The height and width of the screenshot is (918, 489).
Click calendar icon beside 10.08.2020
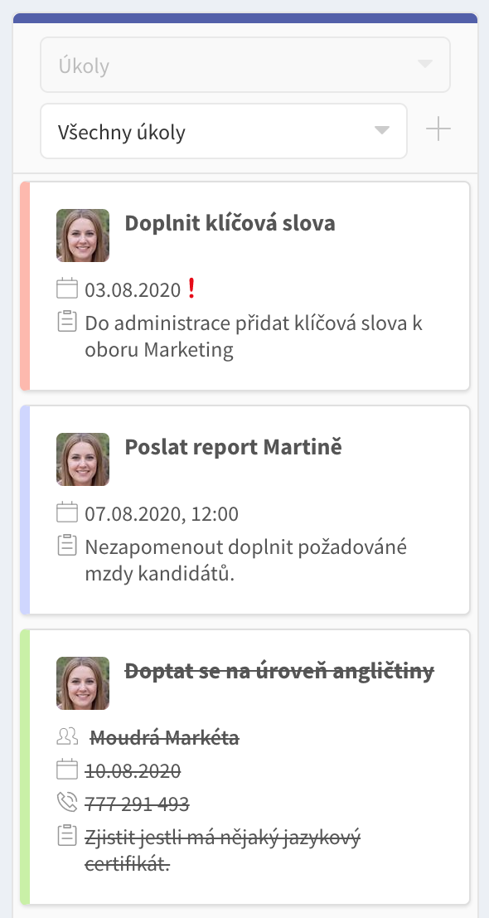[x=67, y=770]
